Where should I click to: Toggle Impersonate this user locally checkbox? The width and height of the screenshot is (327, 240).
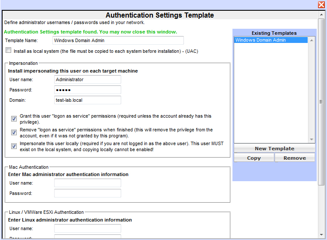[14, 146]
